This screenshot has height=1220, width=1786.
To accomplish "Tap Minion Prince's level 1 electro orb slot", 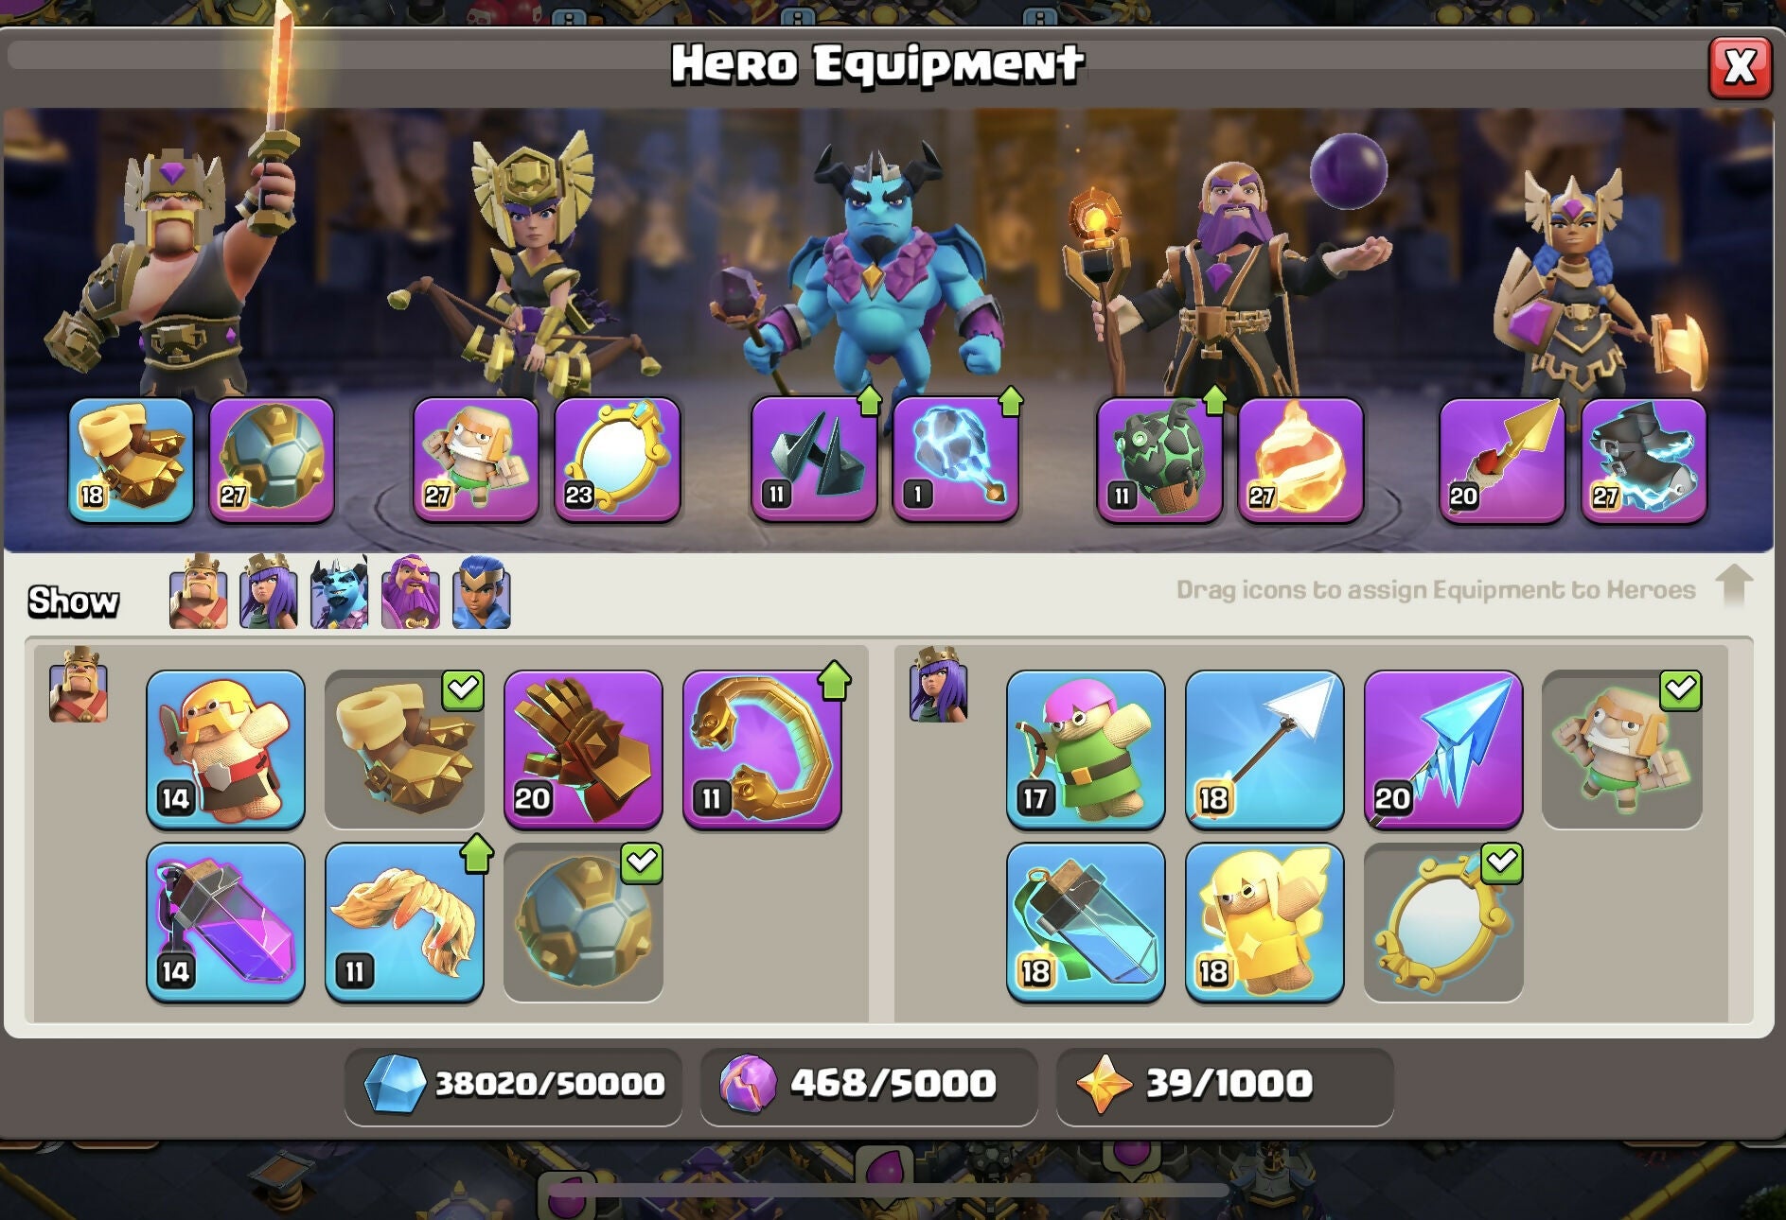I will tap(955, 460).
